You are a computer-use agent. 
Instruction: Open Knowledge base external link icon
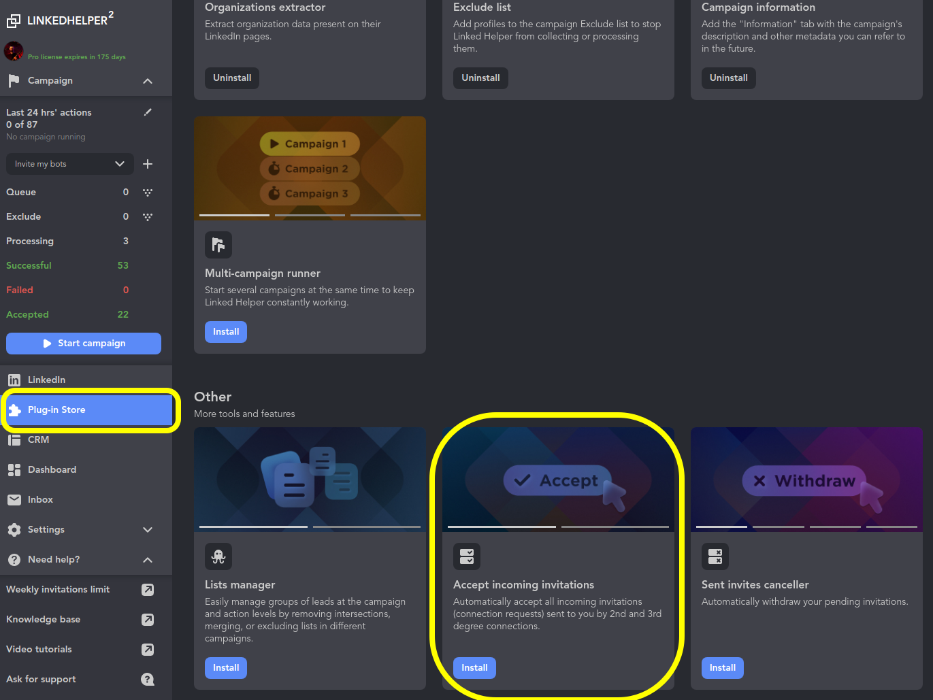[x=148, y=620]
